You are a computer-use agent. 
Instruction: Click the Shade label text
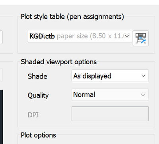coord(37,77)
